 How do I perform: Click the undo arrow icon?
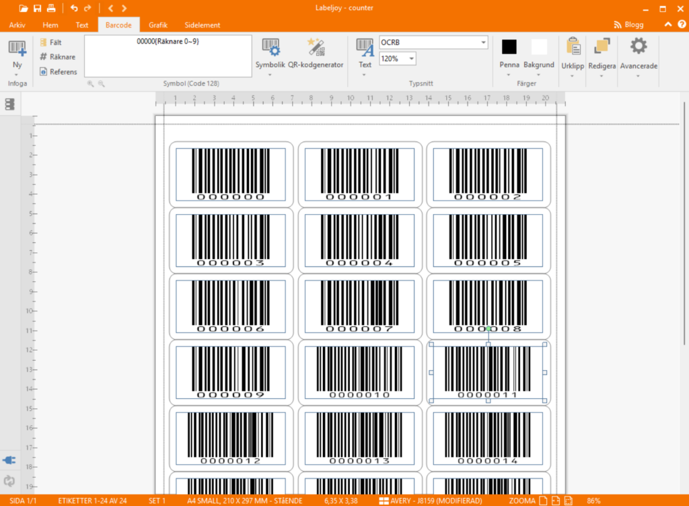coord(74,9)
